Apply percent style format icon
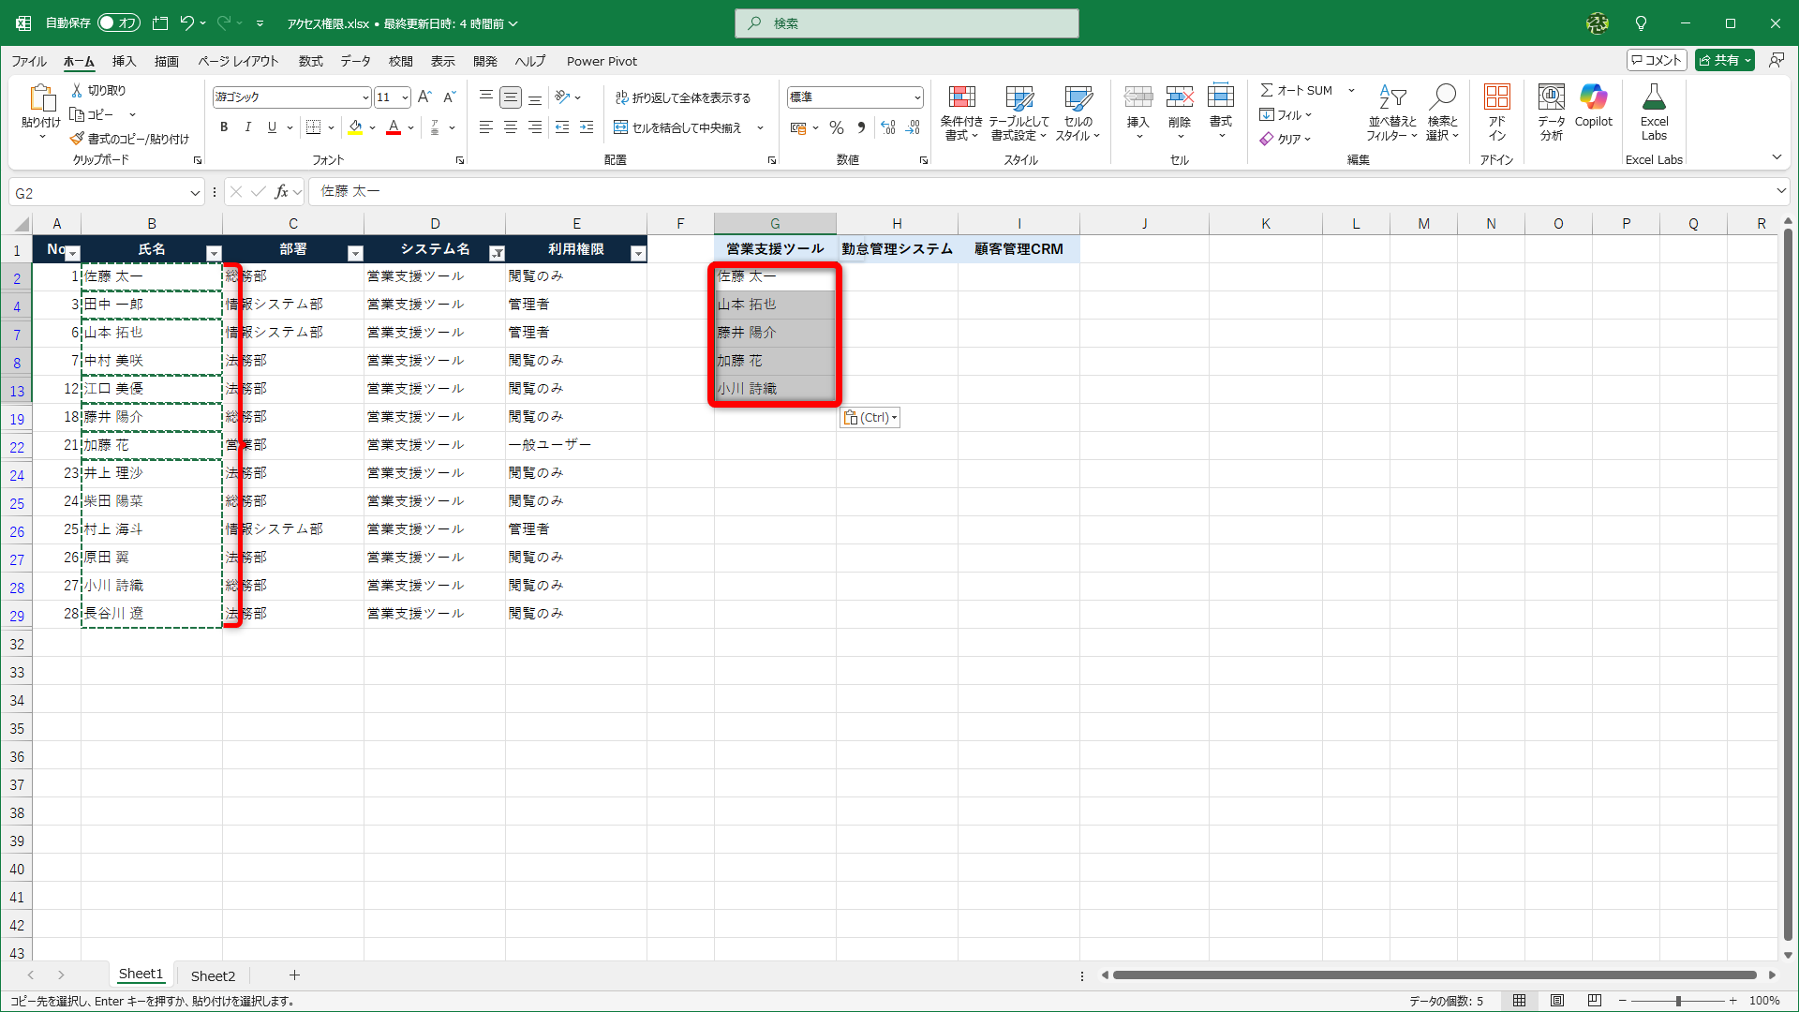 tap(837, 127)
